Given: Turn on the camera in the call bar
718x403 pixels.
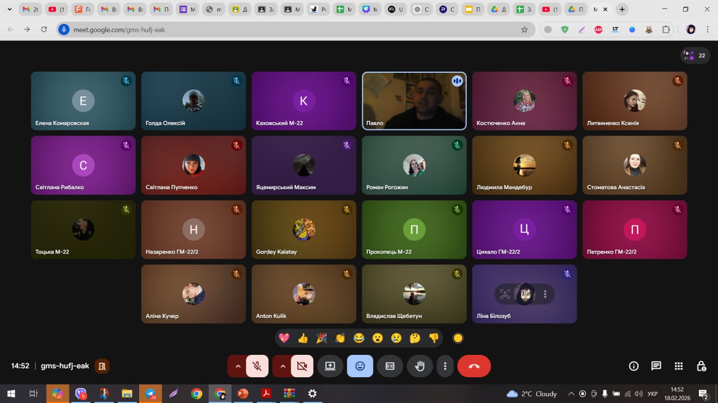Looking at the screenshot, I should 302,366.
